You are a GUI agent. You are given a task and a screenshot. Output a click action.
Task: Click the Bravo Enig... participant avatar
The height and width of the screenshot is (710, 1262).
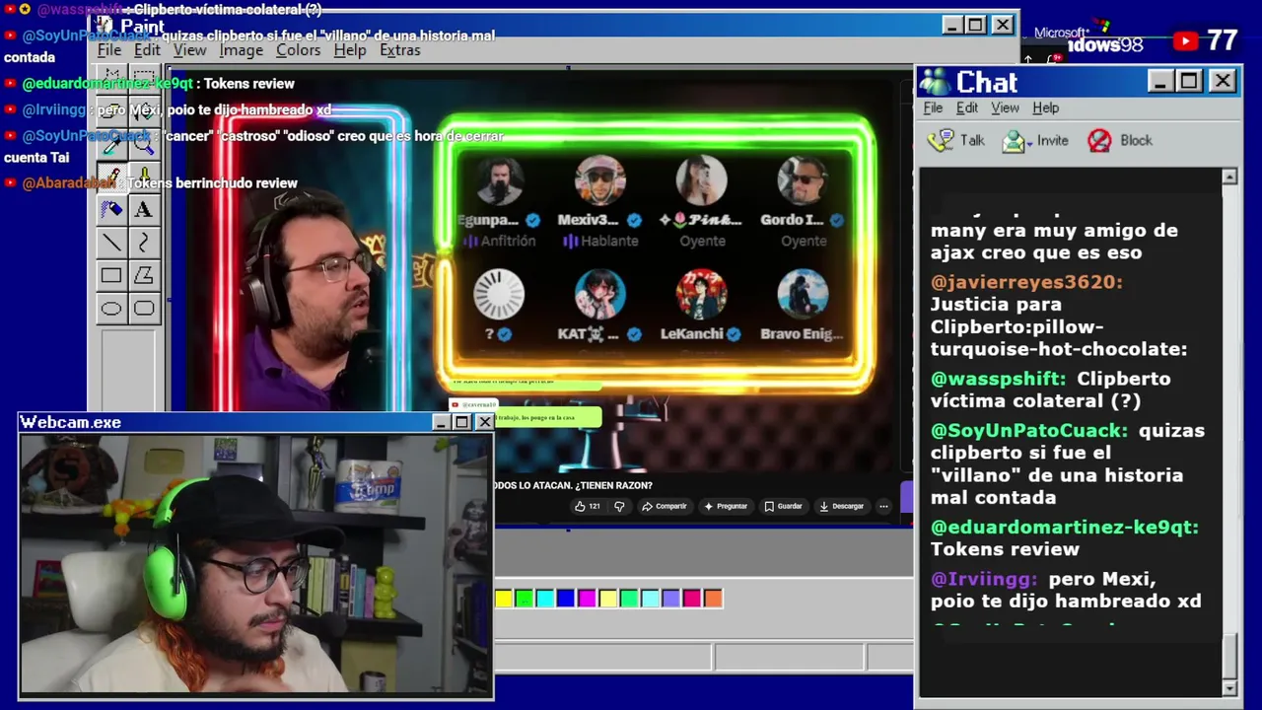tap(803, 294)
